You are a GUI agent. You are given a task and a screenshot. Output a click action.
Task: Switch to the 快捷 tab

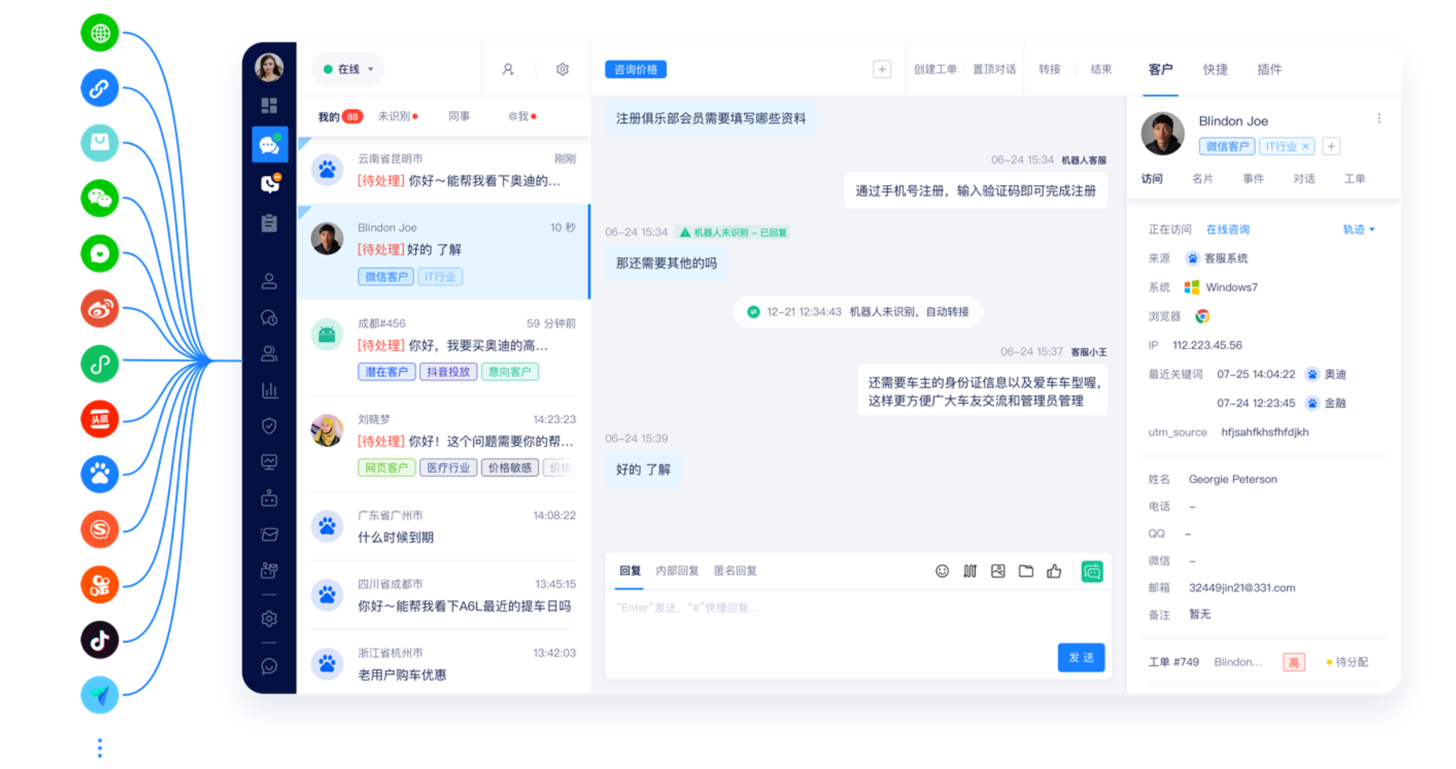pyautogui.click(x=1215, y=70)
